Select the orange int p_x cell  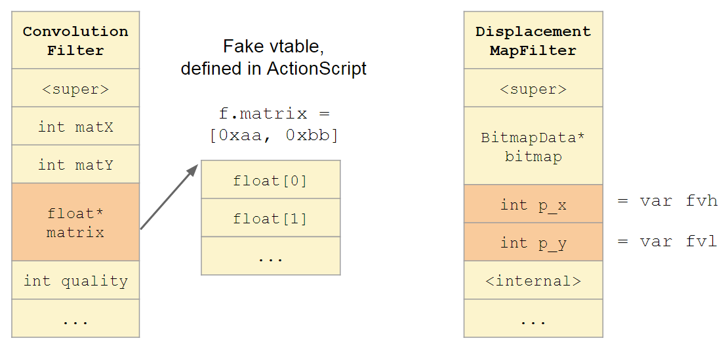pos(533,204)
